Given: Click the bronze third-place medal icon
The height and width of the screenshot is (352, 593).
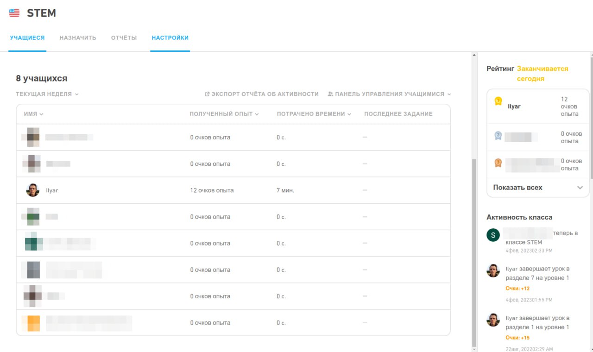Looking at the screenshot, I should point(498,163).
